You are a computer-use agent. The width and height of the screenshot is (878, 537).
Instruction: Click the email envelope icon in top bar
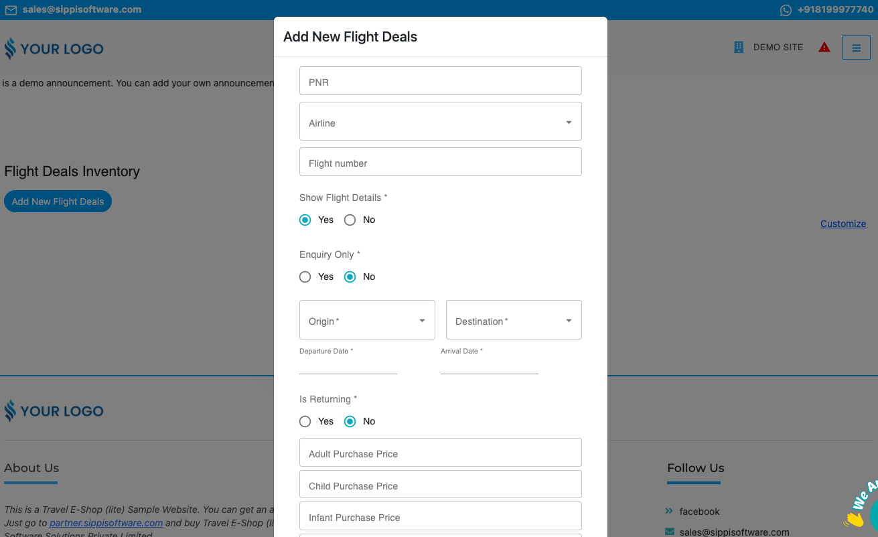tap(11, 10)
